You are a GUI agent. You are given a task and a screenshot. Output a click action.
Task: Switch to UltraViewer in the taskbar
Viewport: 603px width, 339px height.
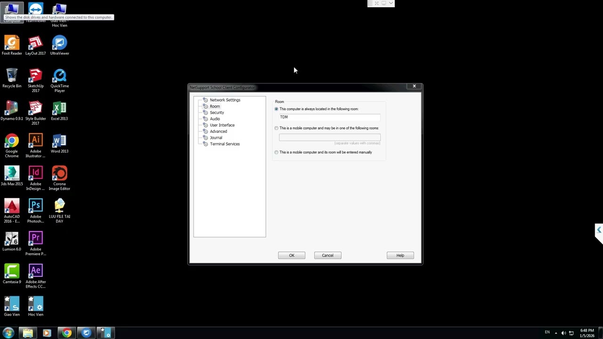[x=86, y=333]
